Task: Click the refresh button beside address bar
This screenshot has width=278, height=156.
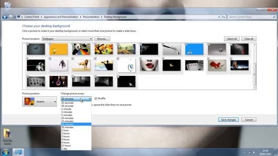Action: pyautogui.click(x=224, y=17)
